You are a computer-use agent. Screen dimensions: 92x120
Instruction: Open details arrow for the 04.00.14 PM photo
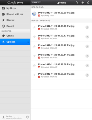tap(87, 56)
